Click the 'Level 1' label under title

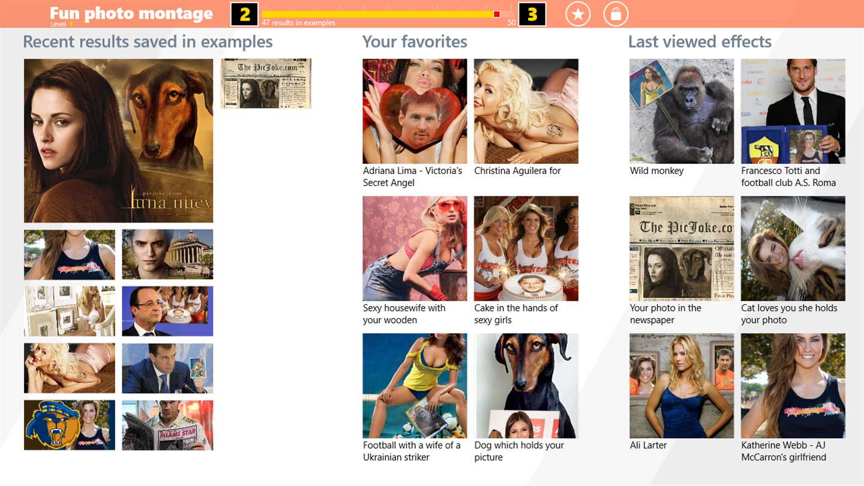[x=62, y=24]
